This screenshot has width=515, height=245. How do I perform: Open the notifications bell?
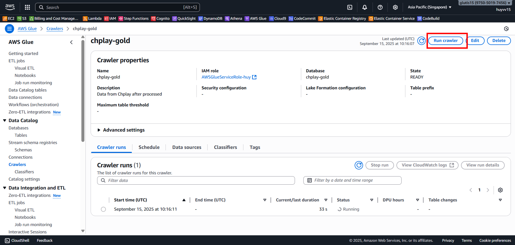pos(365,7)
